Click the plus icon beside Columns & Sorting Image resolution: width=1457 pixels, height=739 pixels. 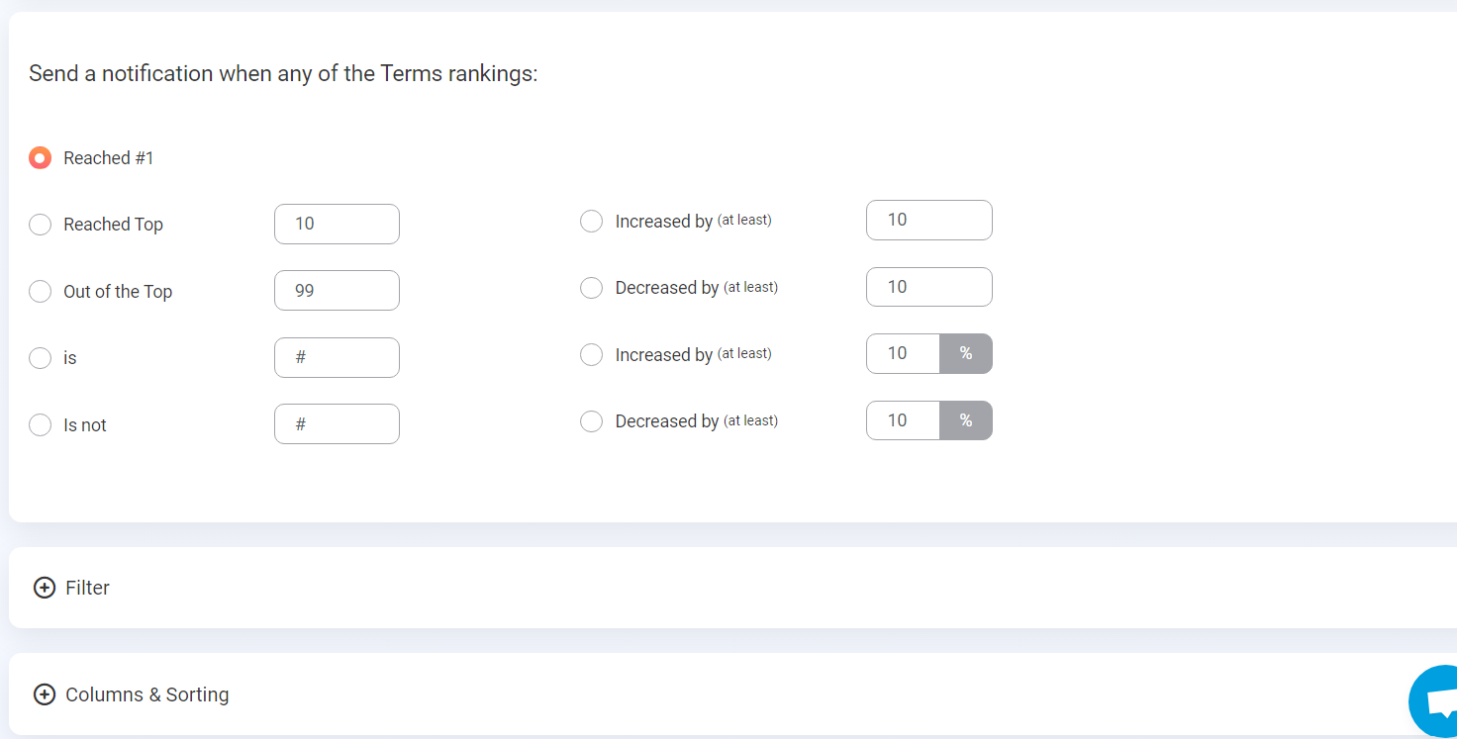point(45,694)
